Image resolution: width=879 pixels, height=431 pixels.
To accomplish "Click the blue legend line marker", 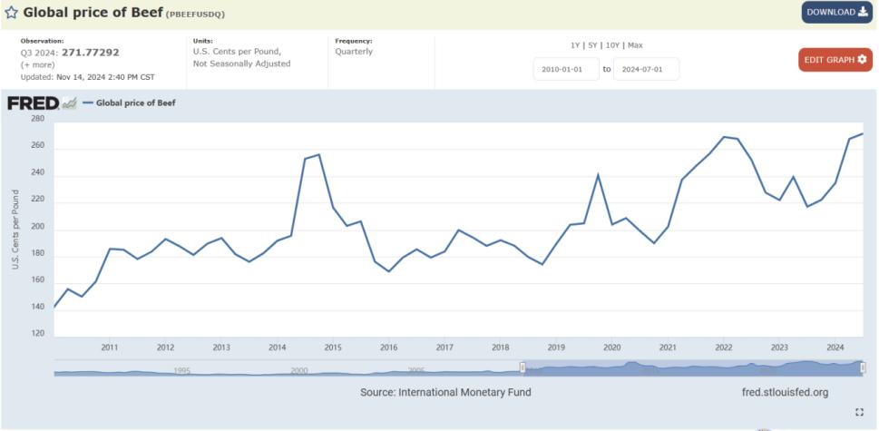I will tap(88, 103).
